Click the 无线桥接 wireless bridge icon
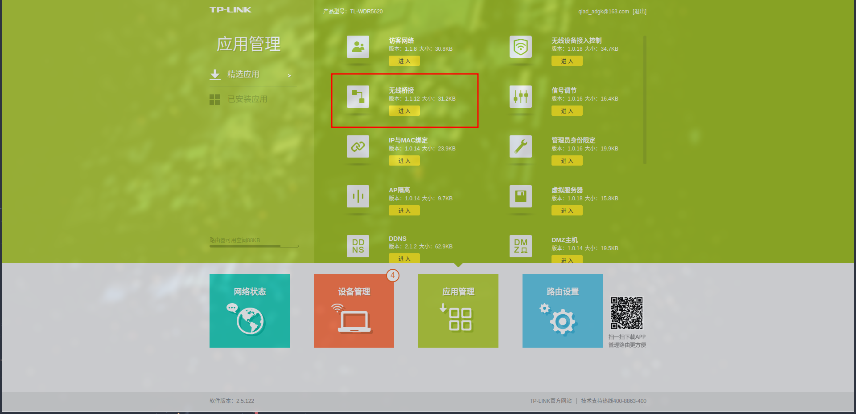 point(358,97)
